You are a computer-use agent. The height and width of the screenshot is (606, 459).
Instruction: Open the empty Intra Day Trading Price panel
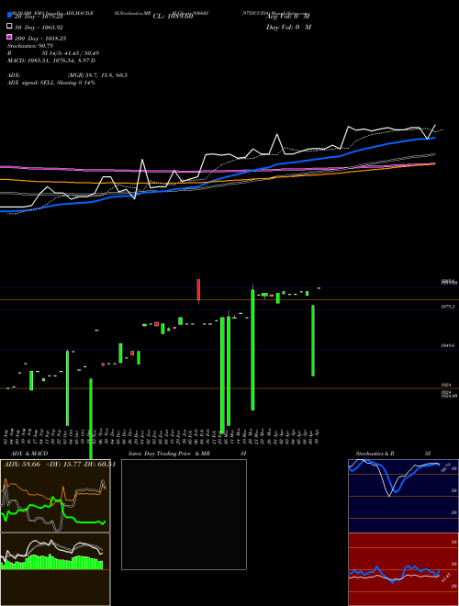pyautogui.click(x=184, y=514)
